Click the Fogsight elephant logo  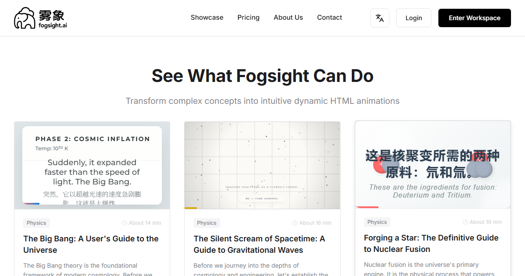click(24, 18)
